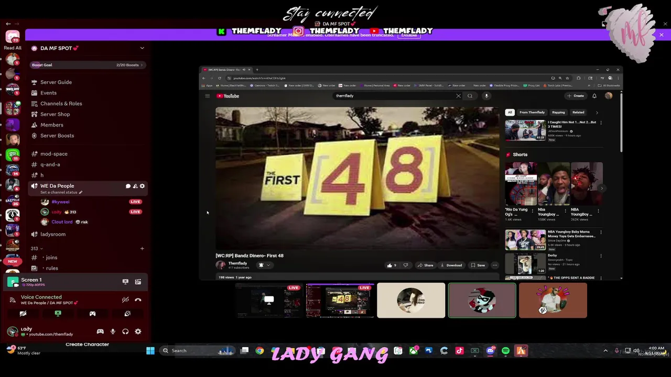Edit WE Da People channel gear icon

142,186
